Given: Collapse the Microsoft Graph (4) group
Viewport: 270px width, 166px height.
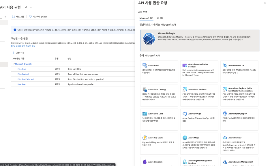Looking at the screenshot, I should point(14,64).
